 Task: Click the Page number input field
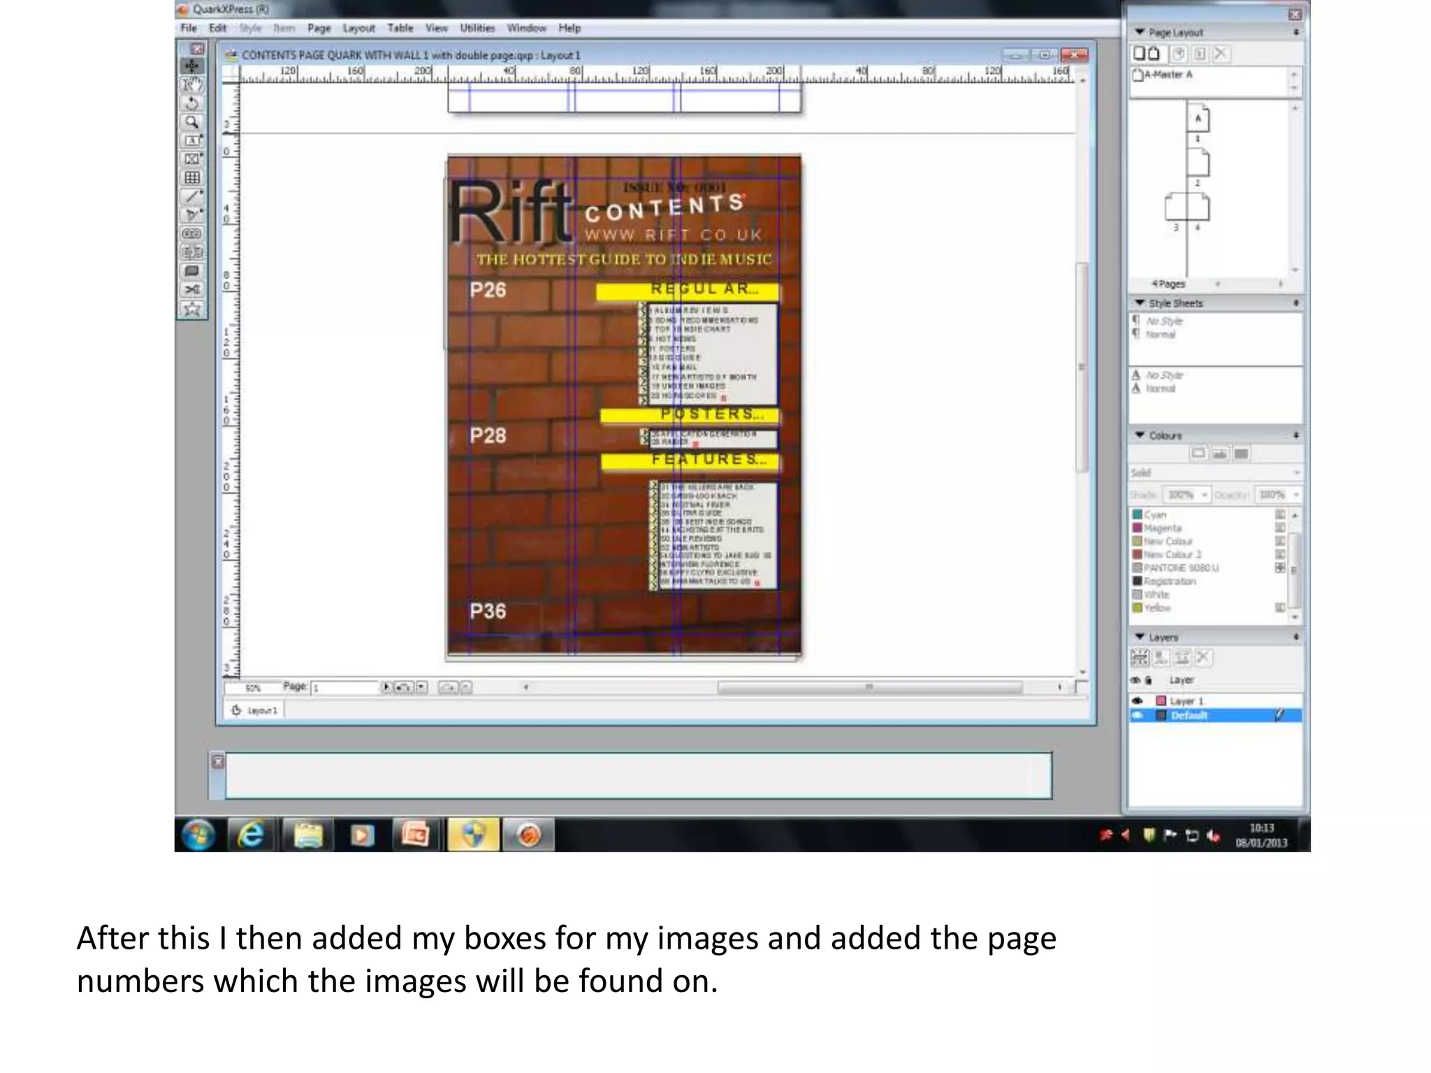click(x=344, y=687)
